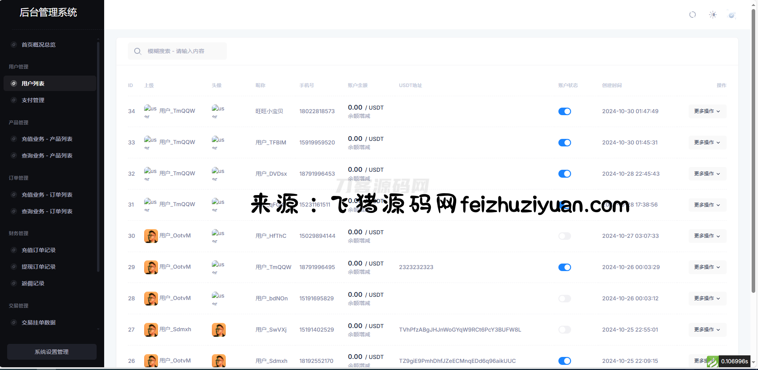Screen dimensions: 758x370
Task: Click the 系统设置管理 button
Action: (x=51, y=352)
